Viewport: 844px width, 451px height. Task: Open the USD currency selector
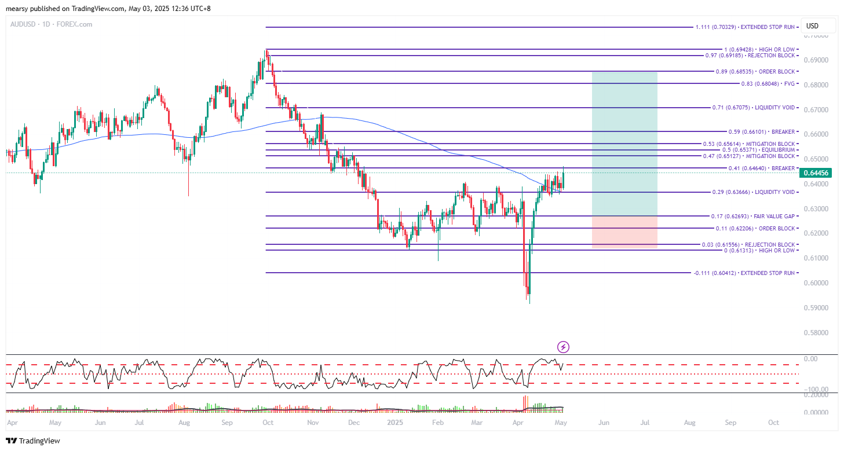pos(818,26)
